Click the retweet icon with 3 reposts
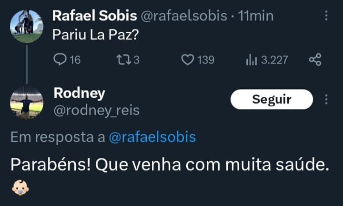Image resolution: width=343 pixels, height=206 pixels. pos(122,60)
